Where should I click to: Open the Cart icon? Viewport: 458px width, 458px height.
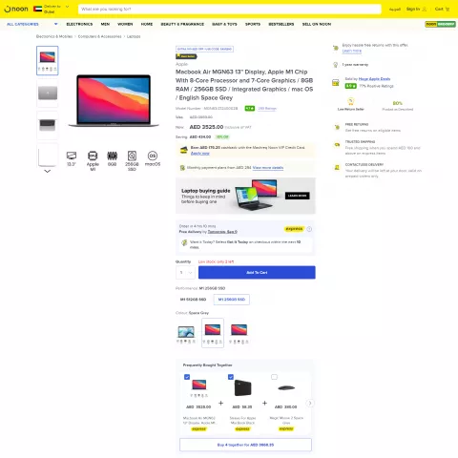pos(448,9)
